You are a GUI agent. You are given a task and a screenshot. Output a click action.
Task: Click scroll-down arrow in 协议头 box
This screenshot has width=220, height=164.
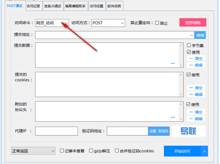tap(181, 119)
